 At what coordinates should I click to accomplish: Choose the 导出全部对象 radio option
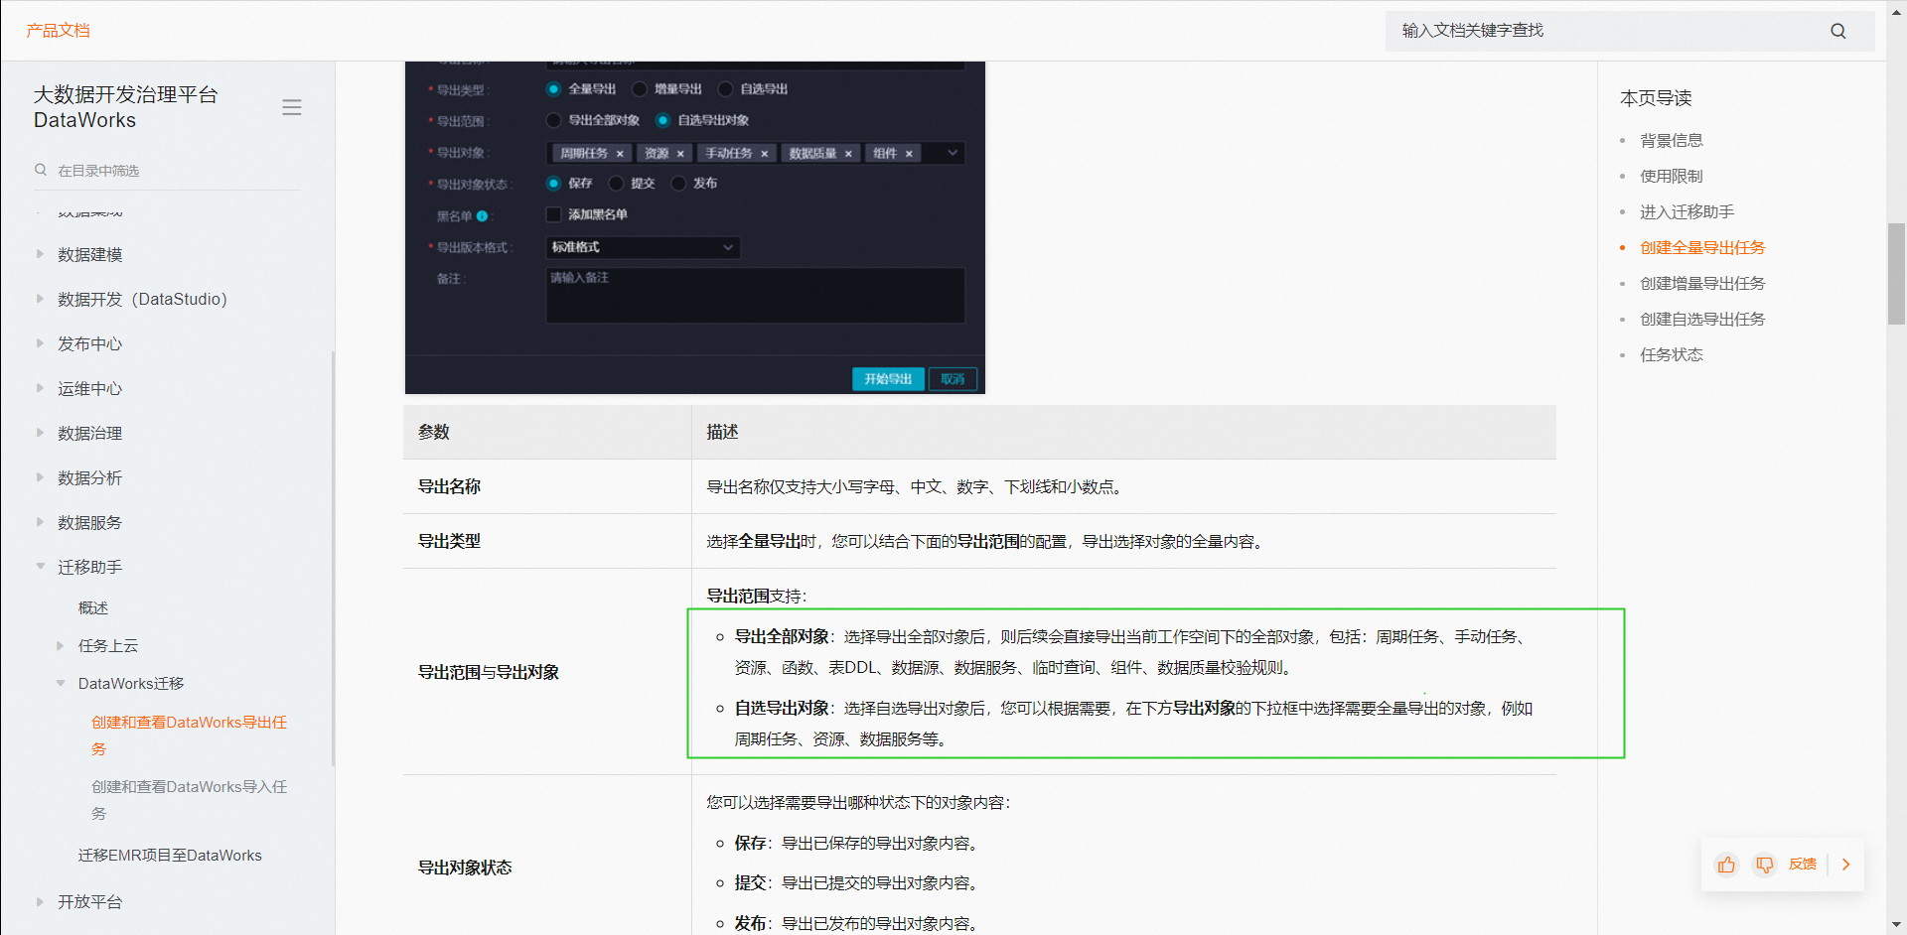pos(553,120)
